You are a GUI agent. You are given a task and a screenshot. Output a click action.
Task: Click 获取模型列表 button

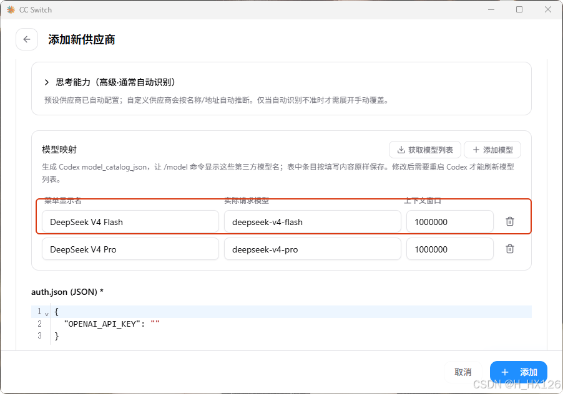pyautogui.click(x=425, y=150)
